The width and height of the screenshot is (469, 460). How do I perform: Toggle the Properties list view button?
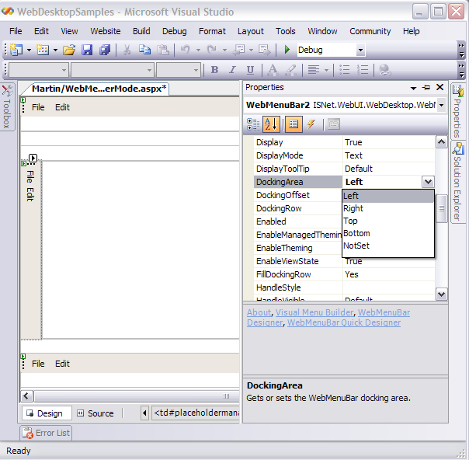tap(293, 124)
